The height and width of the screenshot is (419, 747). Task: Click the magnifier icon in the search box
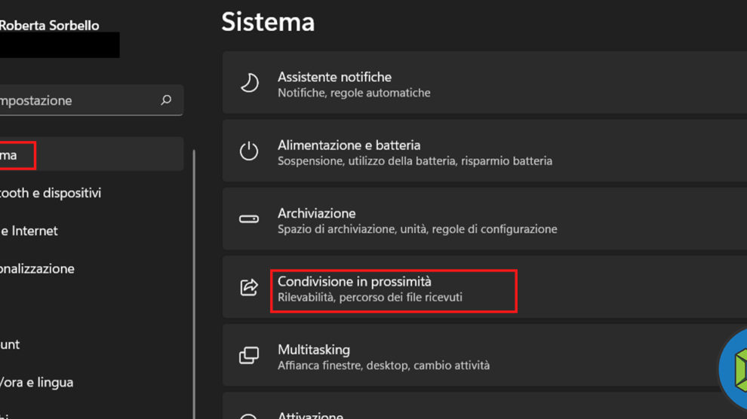point(166,100)
